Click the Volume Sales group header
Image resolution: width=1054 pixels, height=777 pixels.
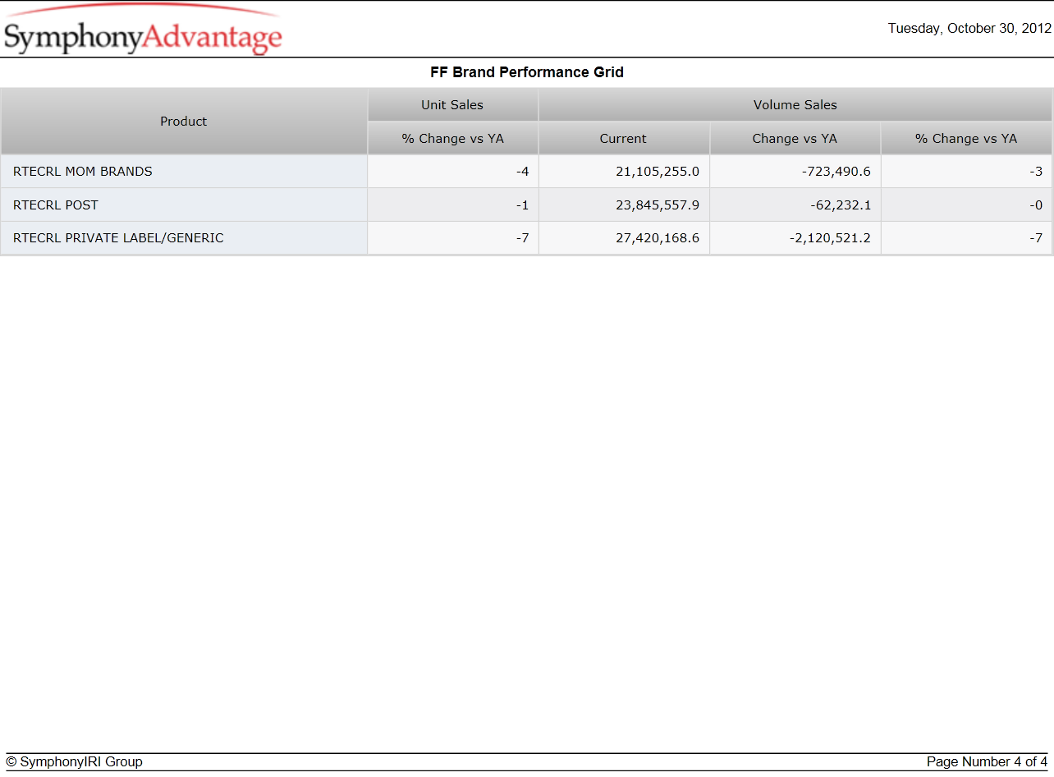coord(795,105)
